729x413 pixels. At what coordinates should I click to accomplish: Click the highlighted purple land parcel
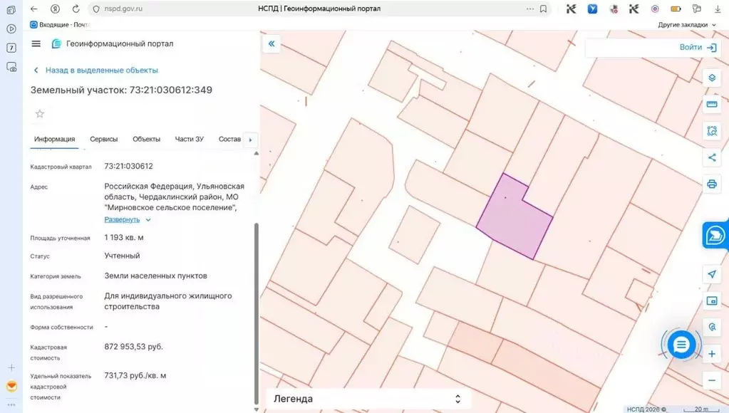coord(512,219)
